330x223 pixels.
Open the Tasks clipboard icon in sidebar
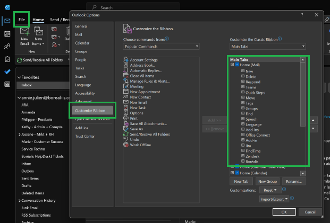7,59
